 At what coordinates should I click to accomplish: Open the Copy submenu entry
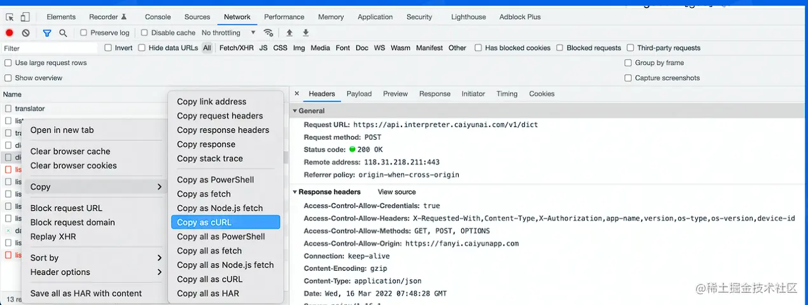tap(96, 187)
